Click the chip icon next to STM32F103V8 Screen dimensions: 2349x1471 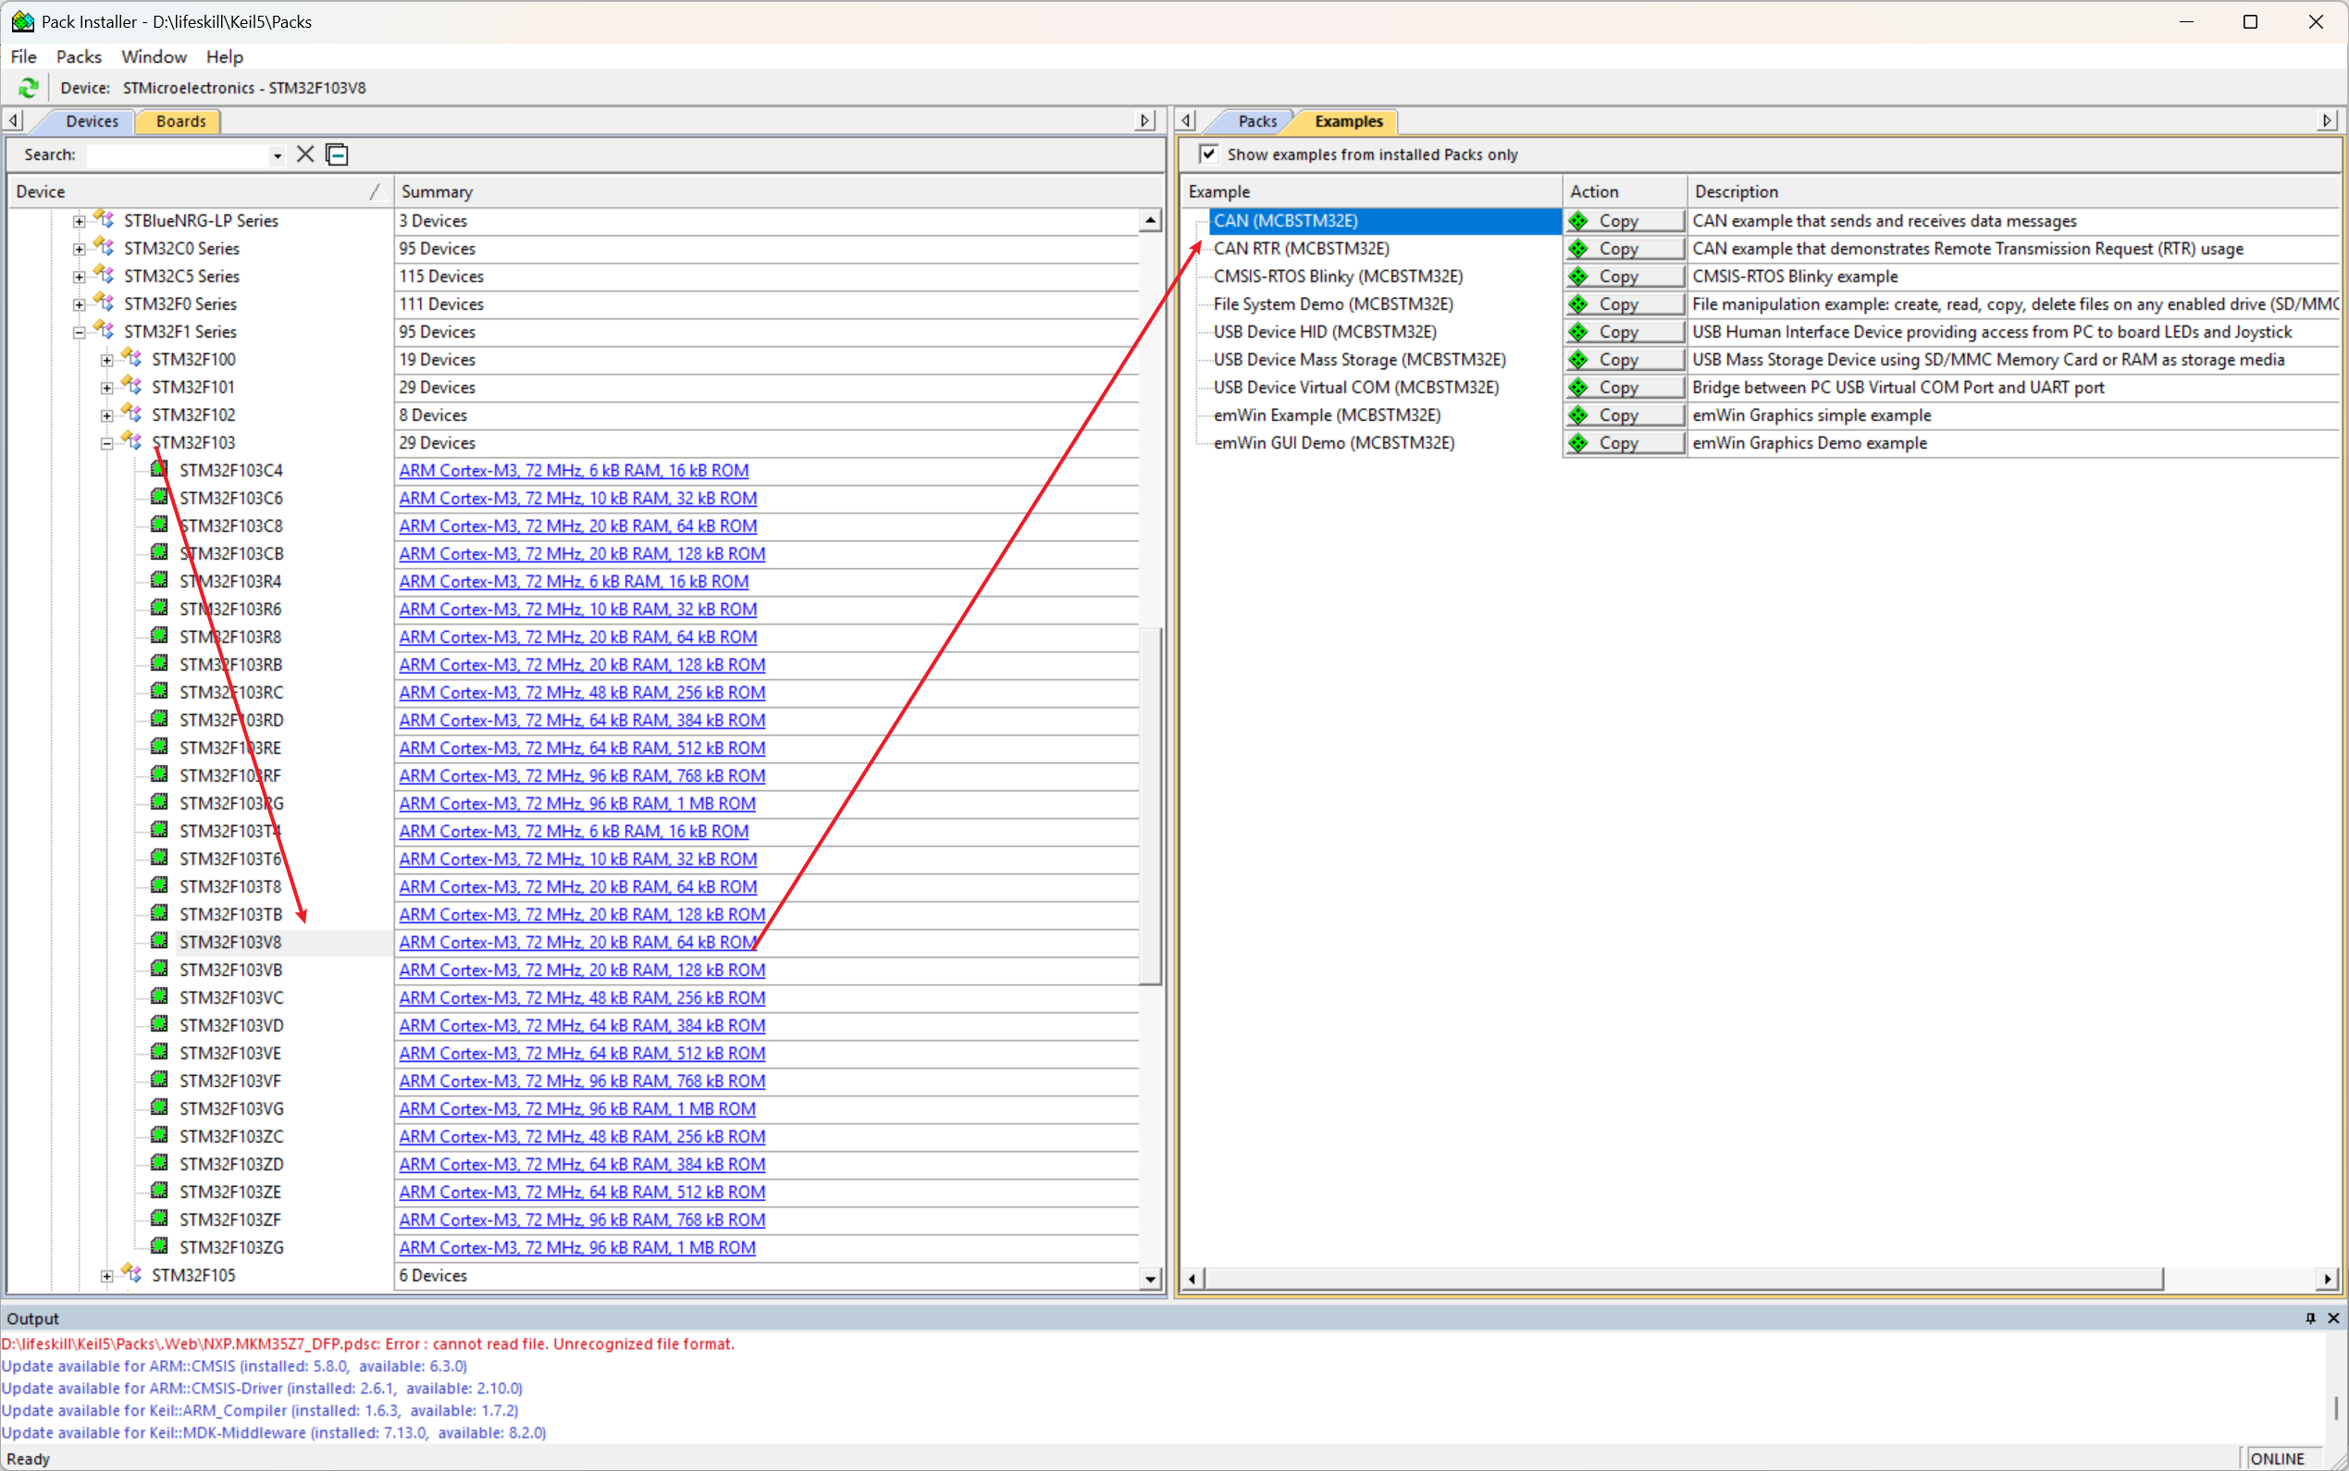[159, 941]
